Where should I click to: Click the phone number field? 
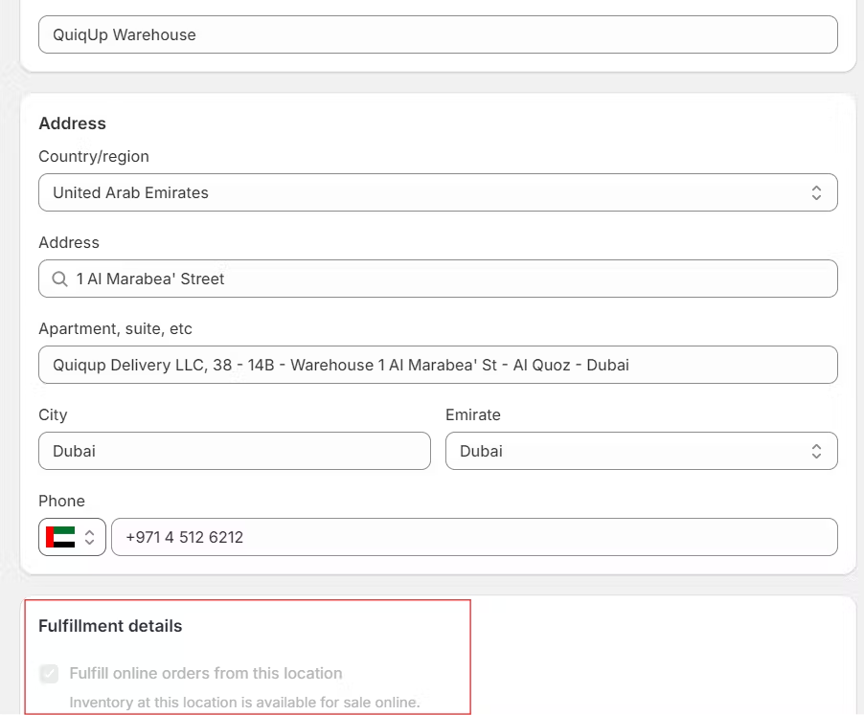click(474, 537)
